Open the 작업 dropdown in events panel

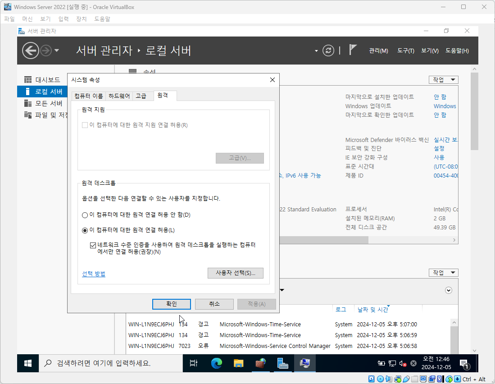point(443,272)
